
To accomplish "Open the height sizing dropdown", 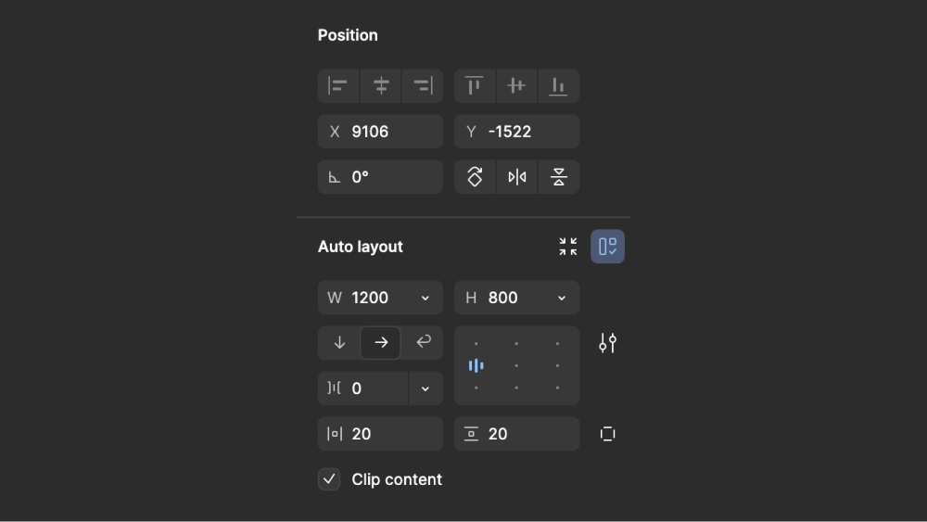I will [562, 298].
